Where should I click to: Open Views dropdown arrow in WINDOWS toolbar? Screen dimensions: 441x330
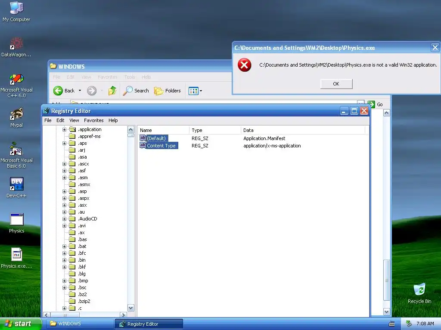201,91
